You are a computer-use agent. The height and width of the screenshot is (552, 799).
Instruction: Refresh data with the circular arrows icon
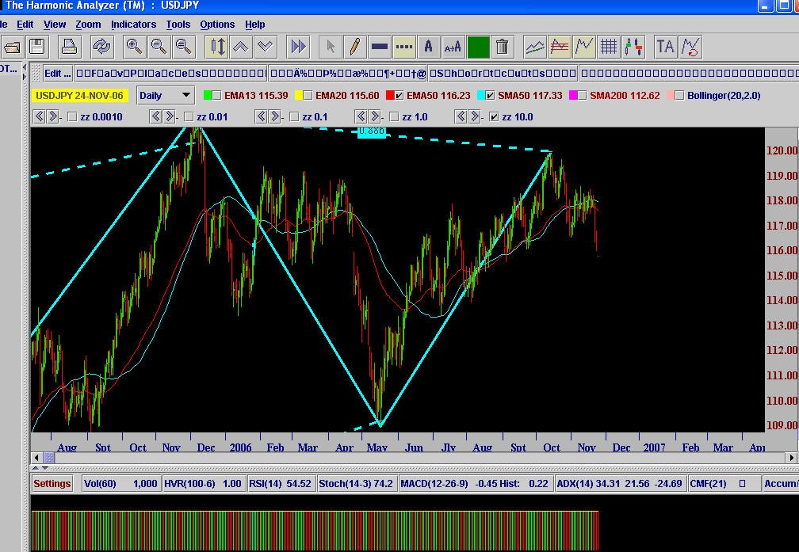point(102,48)
